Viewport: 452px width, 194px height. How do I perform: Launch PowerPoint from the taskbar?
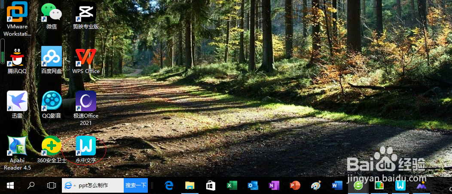point(295,185)
